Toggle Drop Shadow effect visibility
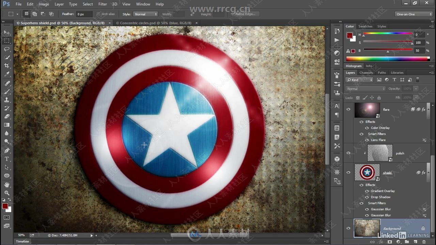 coord(367,197)
